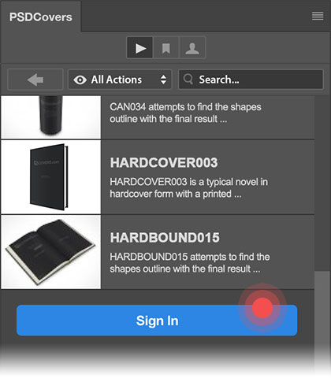Open the CAN034 can thumbnail
This screenshot has width=331, height=378.
click(x=51, y=117)
